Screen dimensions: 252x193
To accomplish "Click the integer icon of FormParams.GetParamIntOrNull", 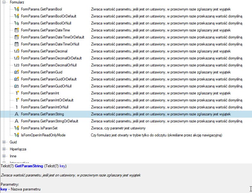I will click(x=17, y=107).
